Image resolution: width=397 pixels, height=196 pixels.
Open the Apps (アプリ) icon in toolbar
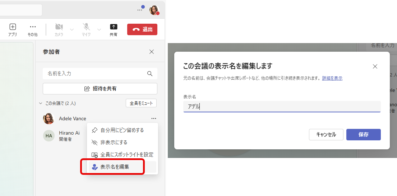[13, 27]
